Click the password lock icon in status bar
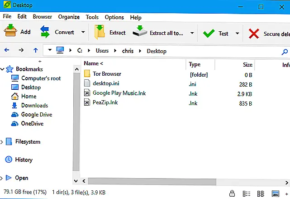This screenshot has width=290, height=199. [232, 192]
